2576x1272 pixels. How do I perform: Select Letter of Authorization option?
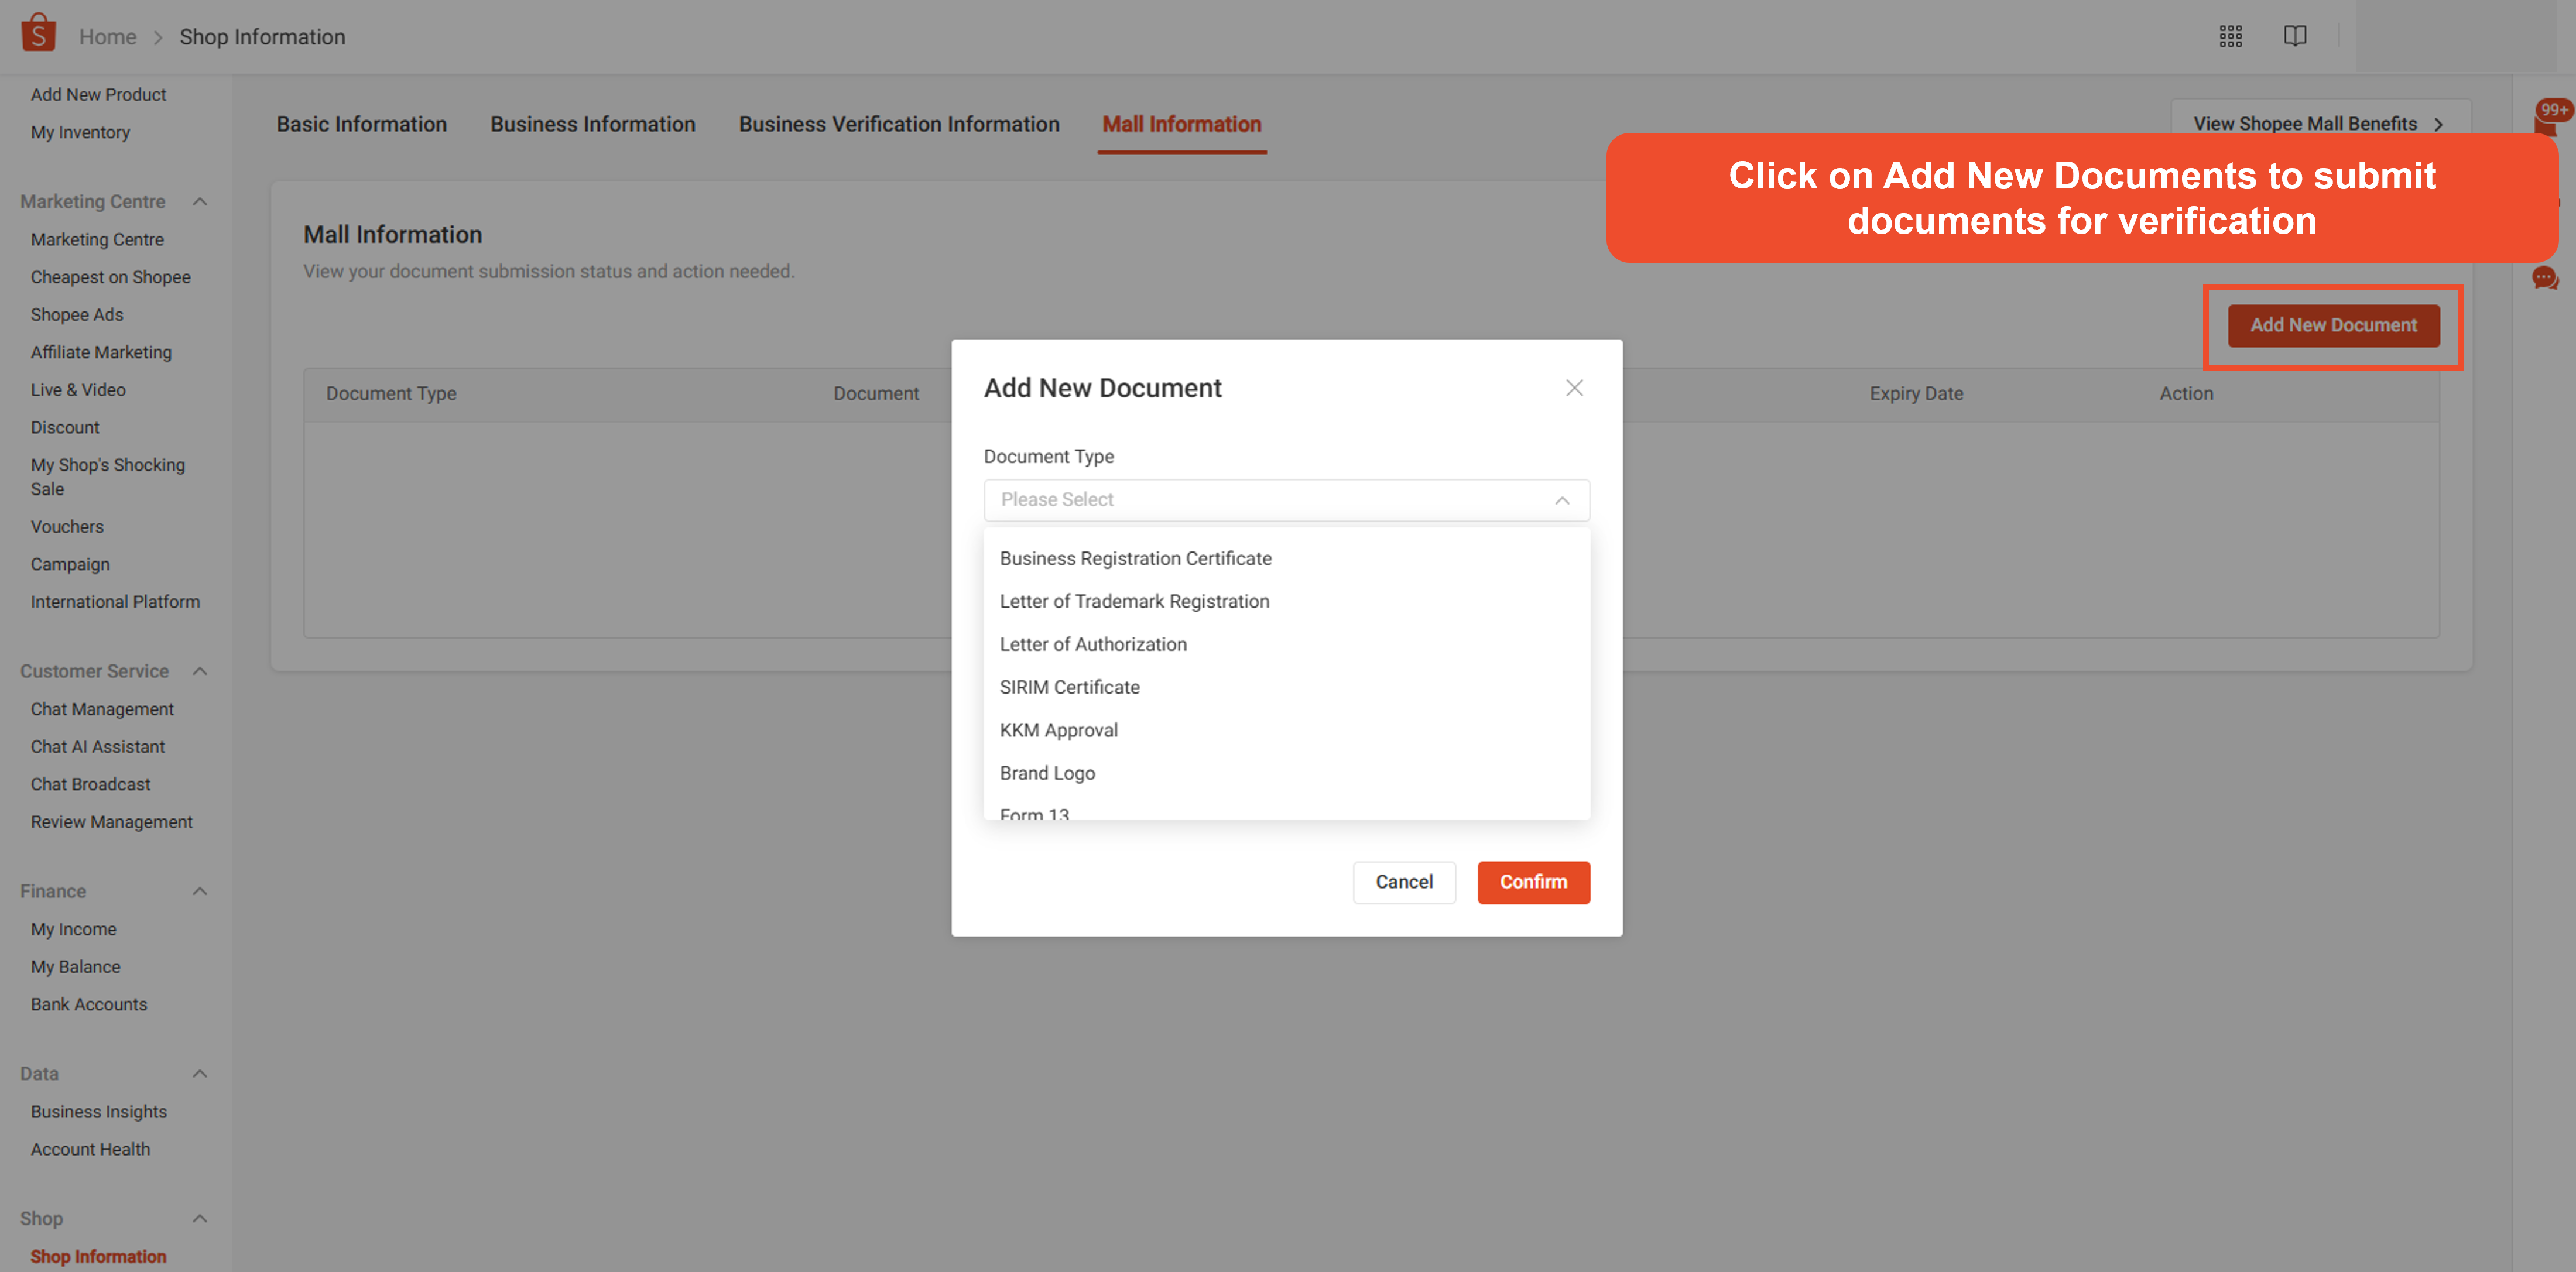1286,645
